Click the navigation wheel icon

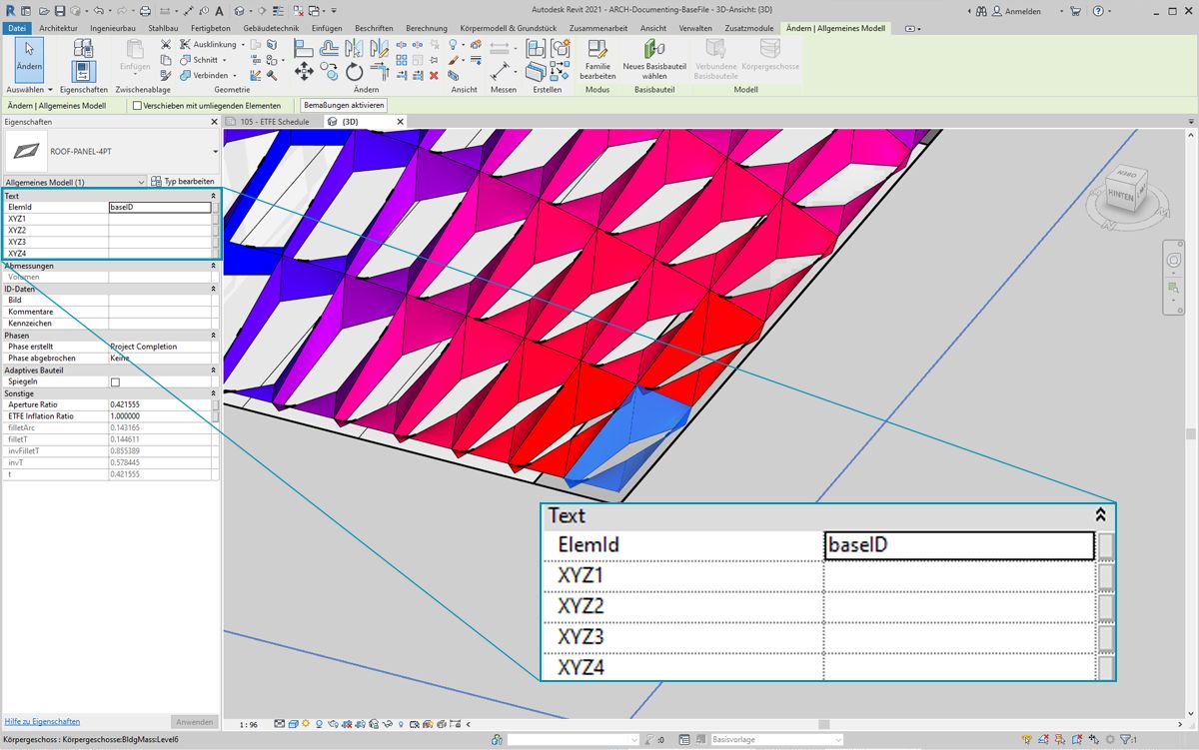1174,260
